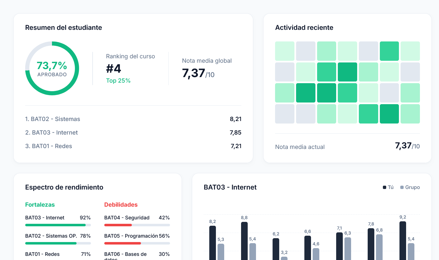
Task: Open the '1. BAT02 - Sistemas' row
Action: (133, 119)
